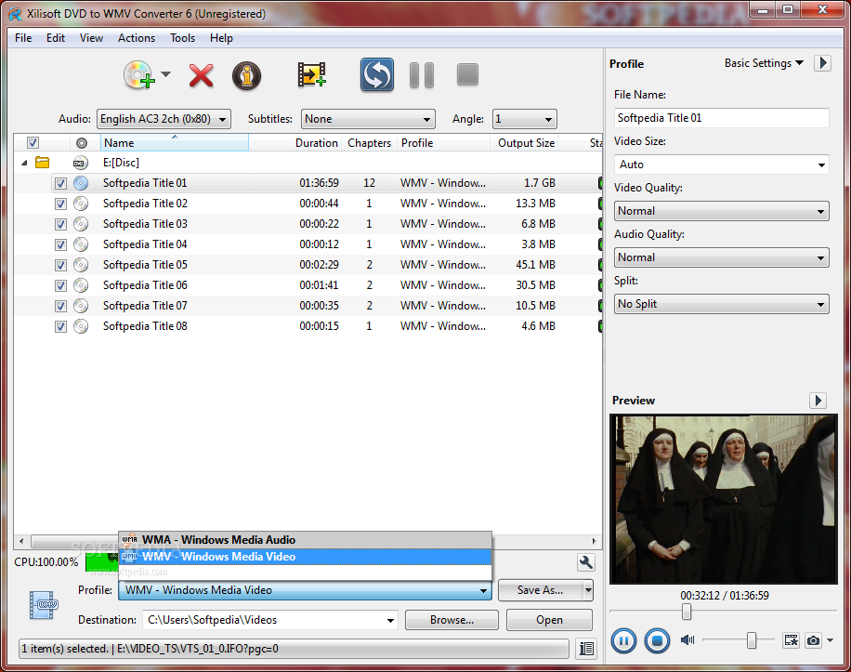This screenshot has width=851, height=672.
Task: Open the Angle dropdown
Action: (524, 119)
